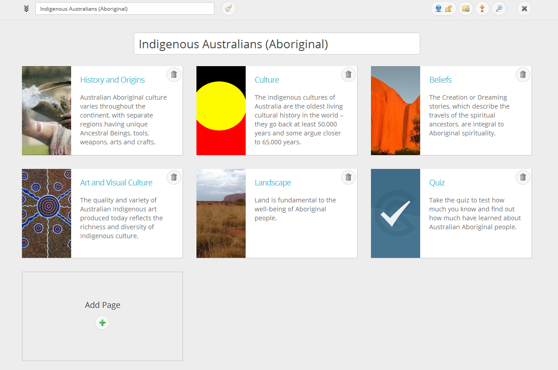Select the Aboriginal flag thumbnail for Culture
This screenshot has width=558, height=370.
pyautogui.click(x=221, y=111)
